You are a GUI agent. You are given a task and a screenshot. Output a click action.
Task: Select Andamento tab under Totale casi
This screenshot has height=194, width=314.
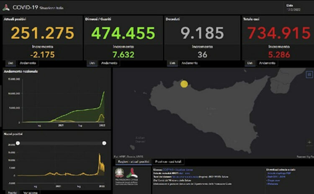[x=267, y=63]
